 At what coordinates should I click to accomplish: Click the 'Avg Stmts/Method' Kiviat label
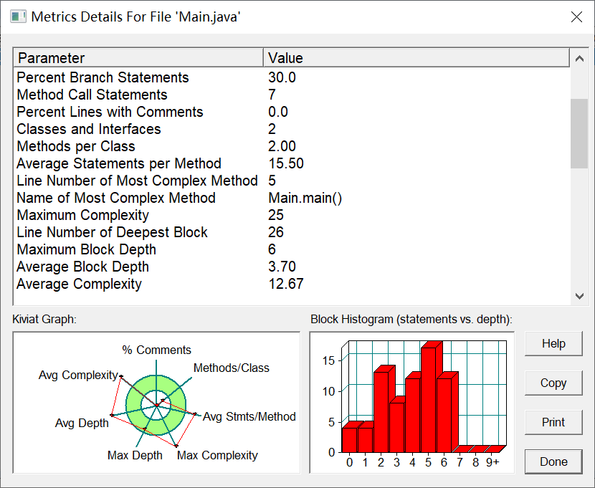[x=249, y=416]
